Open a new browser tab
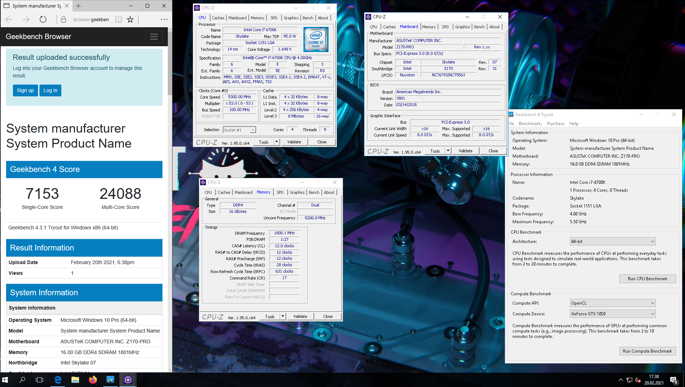 (x=79, y=6)
